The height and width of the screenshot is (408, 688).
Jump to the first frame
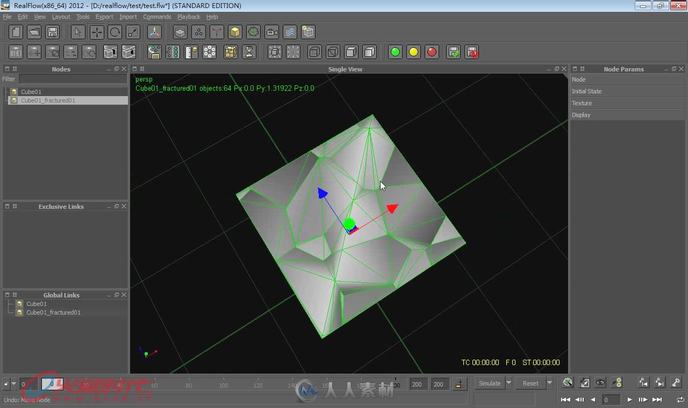pyautogui.click(x=565, y=399)
